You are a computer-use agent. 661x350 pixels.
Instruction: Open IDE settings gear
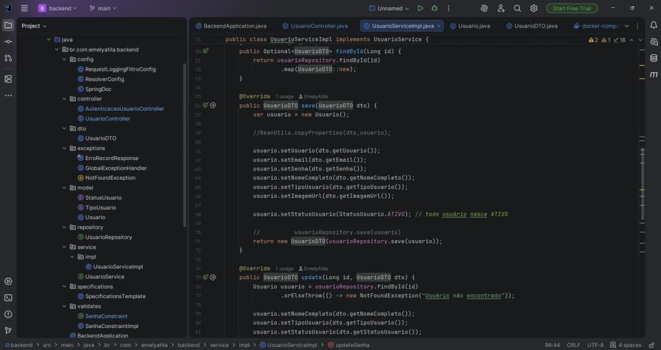pyautogui.click(x=534, y=8)
